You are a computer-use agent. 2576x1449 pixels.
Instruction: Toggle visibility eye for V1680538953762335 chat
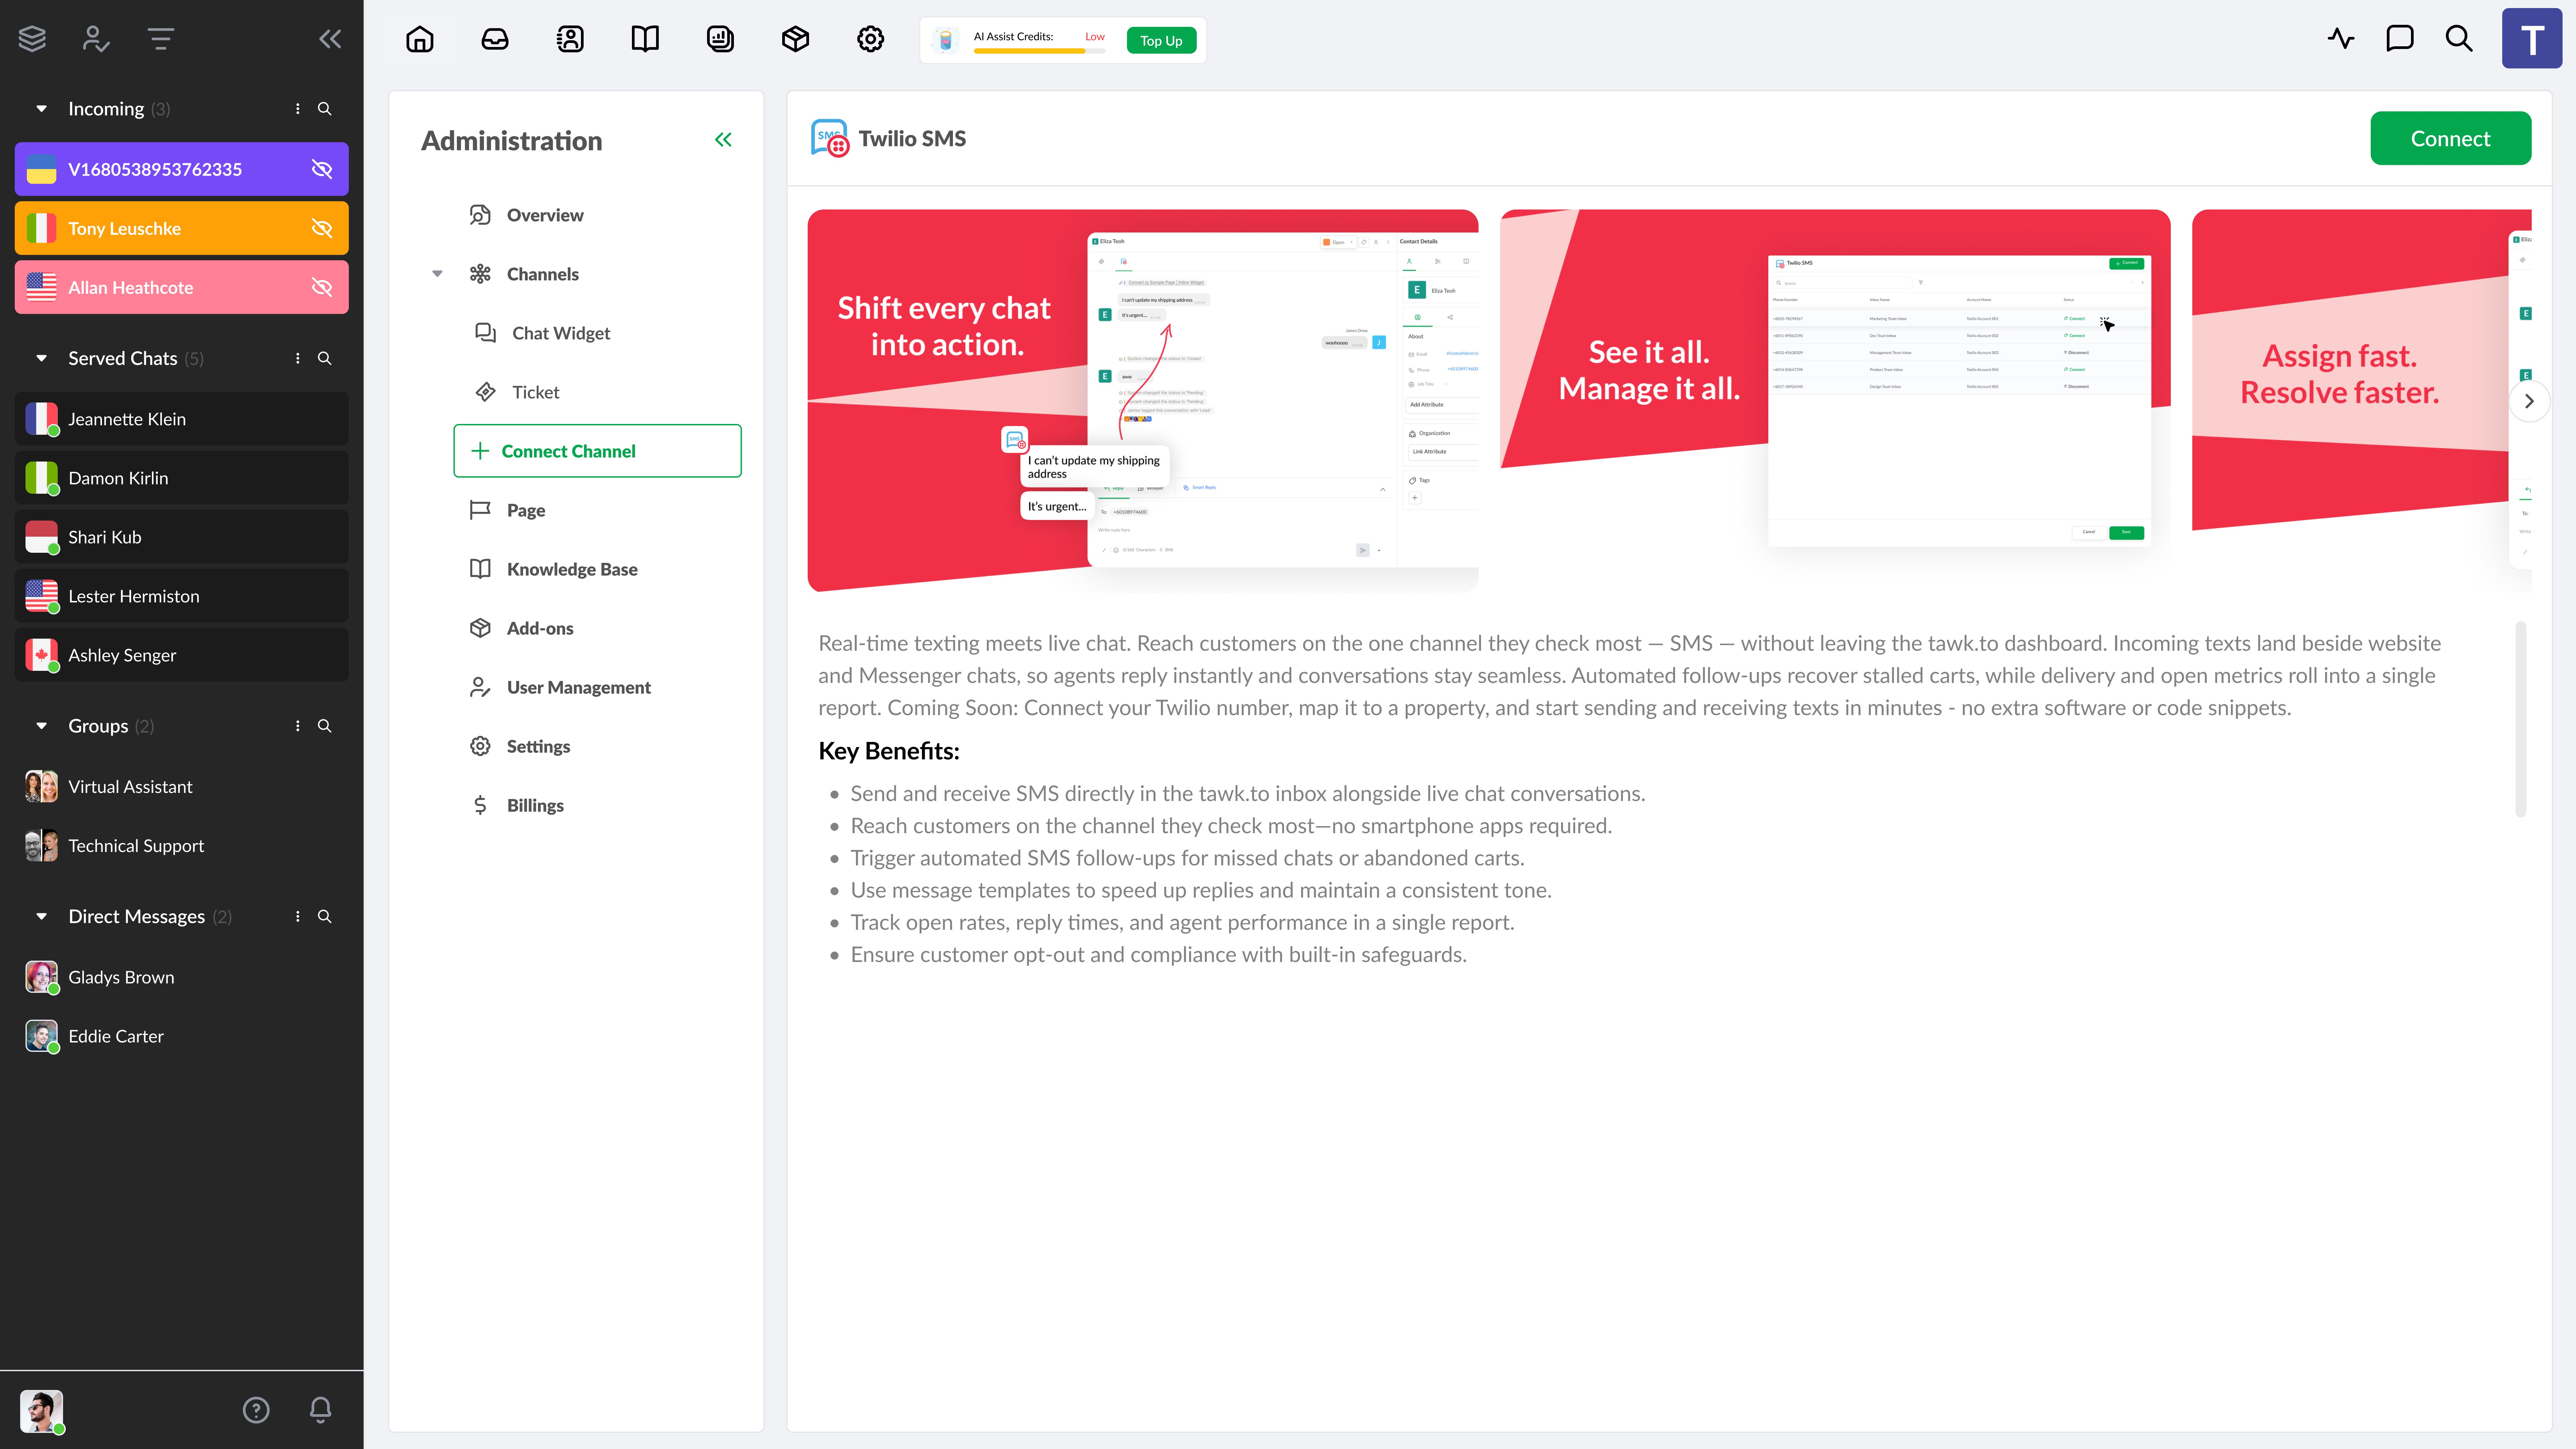point(322,169)
